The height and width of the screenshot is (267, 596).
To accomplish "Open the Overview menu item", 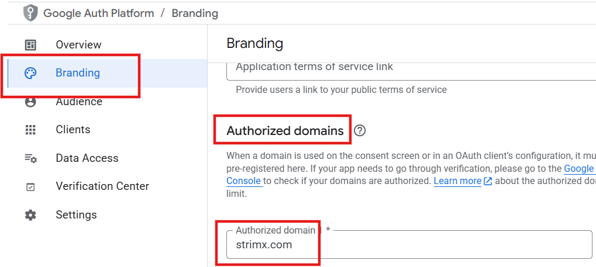I will click(78, 45).
